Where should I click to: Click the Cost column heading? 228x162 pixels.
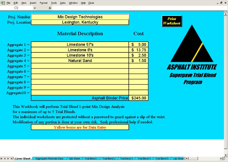tap(139, 34)
